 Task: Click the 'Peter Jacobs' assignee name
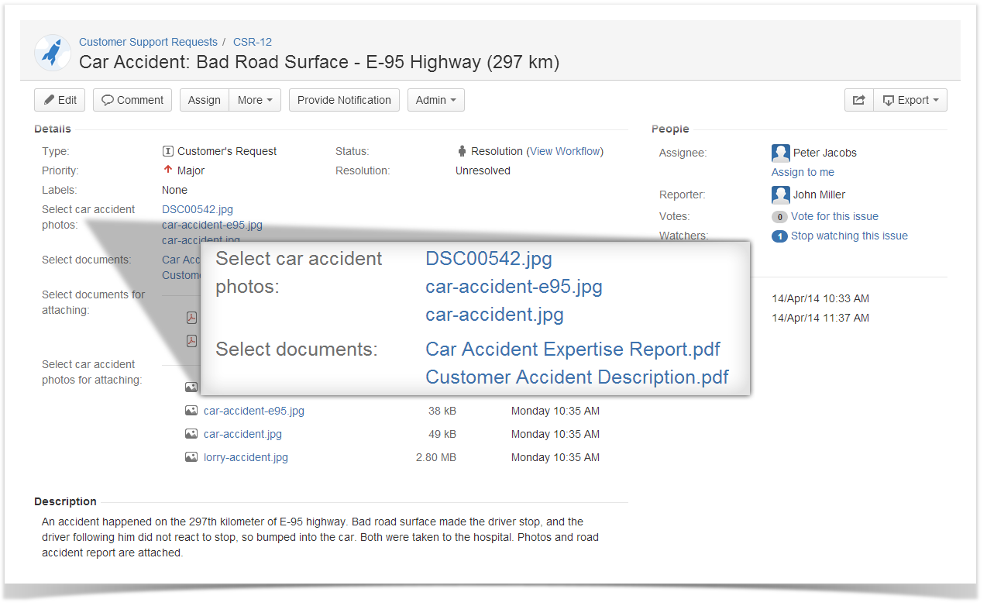click(x=825, y=153)
